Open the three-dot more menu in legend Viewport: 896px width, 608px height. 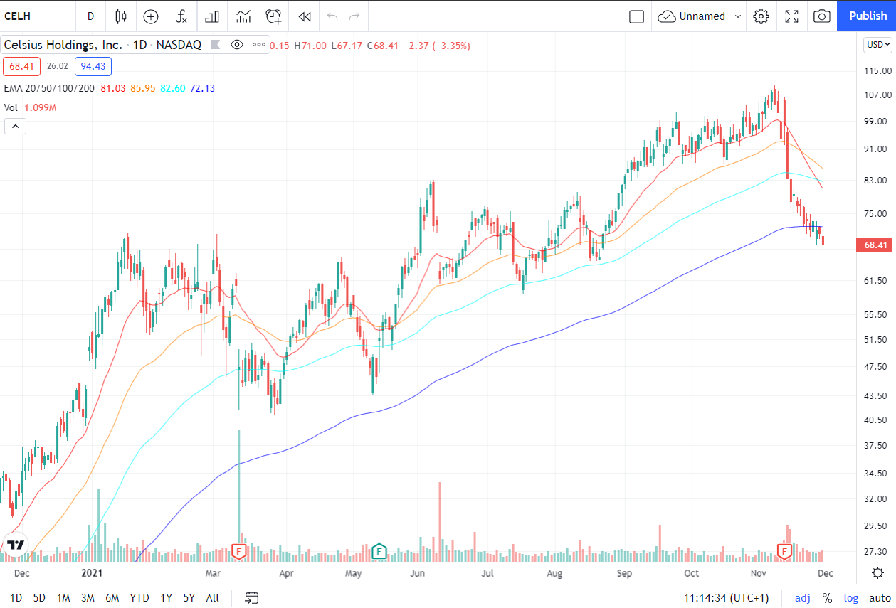[x=258, y=44]
